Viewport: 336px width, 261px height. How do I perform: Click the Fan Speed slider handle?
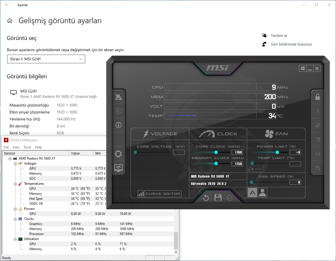coord(252,182)
